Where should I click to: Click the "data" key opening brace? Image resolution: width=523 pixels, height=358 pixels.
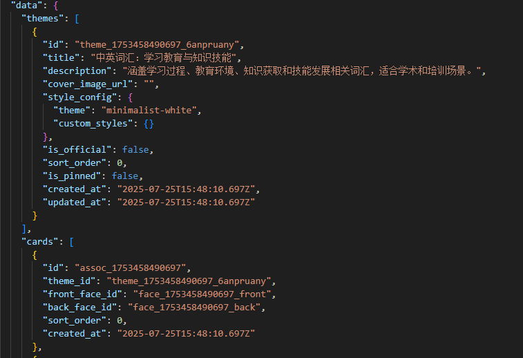click(x=56, y=6)
